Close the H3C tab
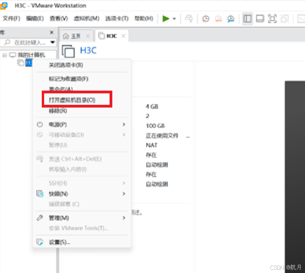This screenshot has width=305, height=273. coord(123,36)
